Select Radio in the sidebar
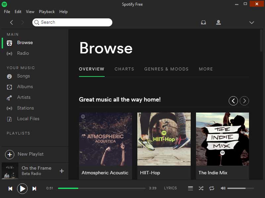The width and height of the screenshot is (265, 198). 23,53
